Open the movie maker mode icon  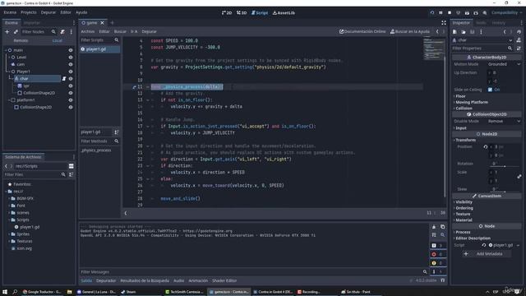[485, 13]
